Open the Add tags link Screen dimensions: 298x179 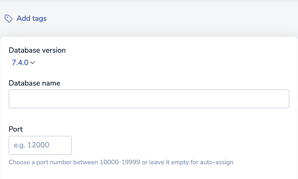(26, 18)
